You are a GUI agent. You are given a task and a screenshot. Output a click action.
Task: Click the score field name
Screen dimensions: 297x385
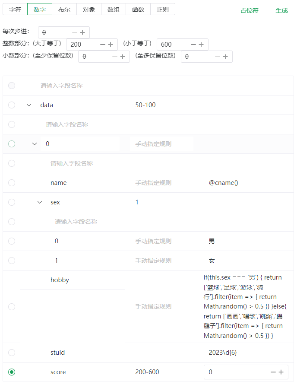58,372
